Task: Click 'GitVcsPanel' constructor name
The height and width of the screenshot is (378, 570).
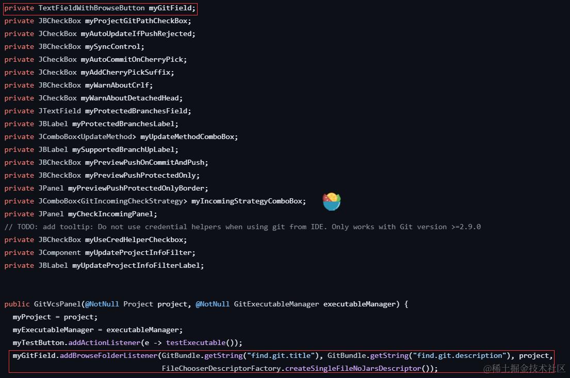Action: point(57,304)
